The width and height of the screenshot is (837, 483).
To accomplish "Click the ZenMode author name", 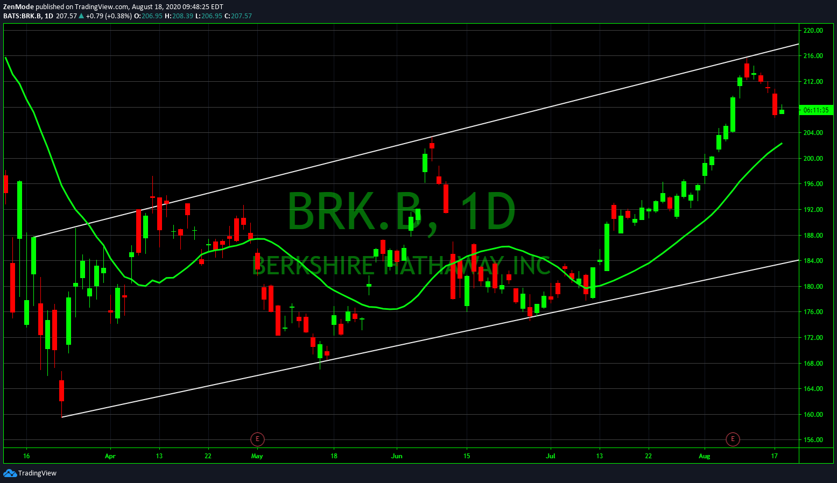I will coord(19,7).
